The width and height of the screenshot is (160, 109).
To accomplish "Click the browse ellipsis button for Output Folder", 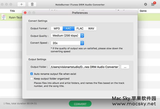I will (125, 67).
